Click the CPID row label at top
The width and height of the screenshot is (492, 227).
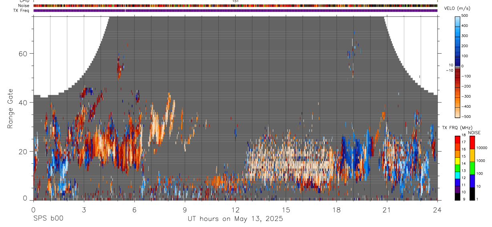tap(24, 1)
